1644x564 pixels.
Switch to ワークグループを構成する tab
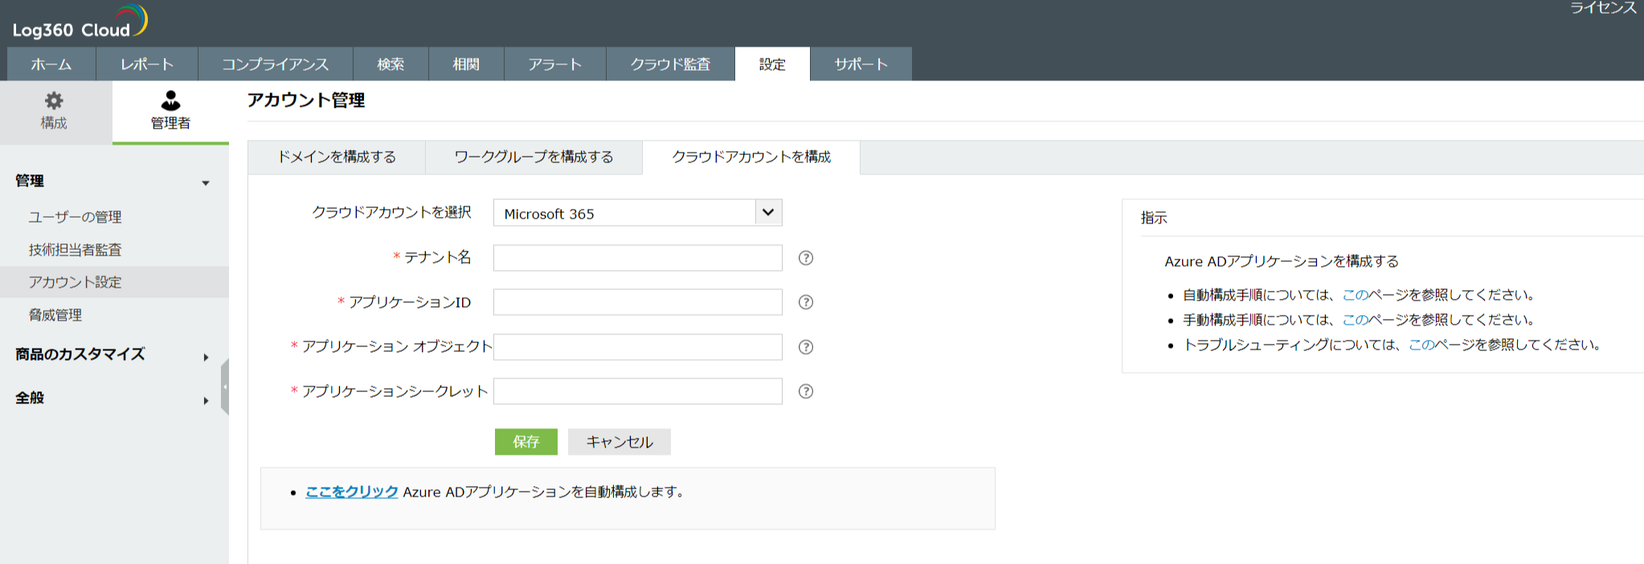(534, 157)
